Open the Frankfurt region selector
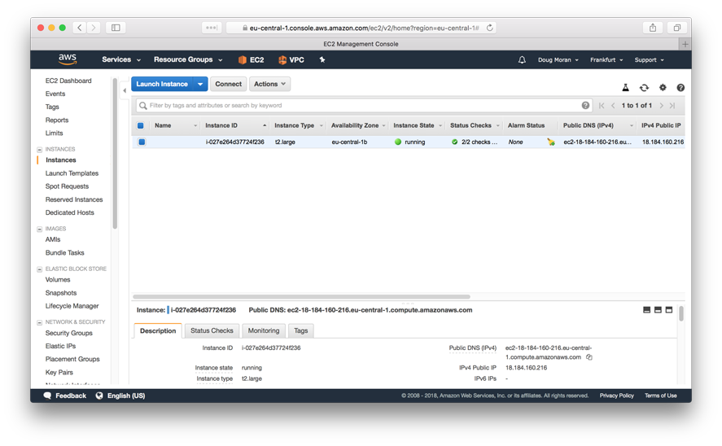Image resolution: width=722 pixels, height=446 pixels. [606, 60]
